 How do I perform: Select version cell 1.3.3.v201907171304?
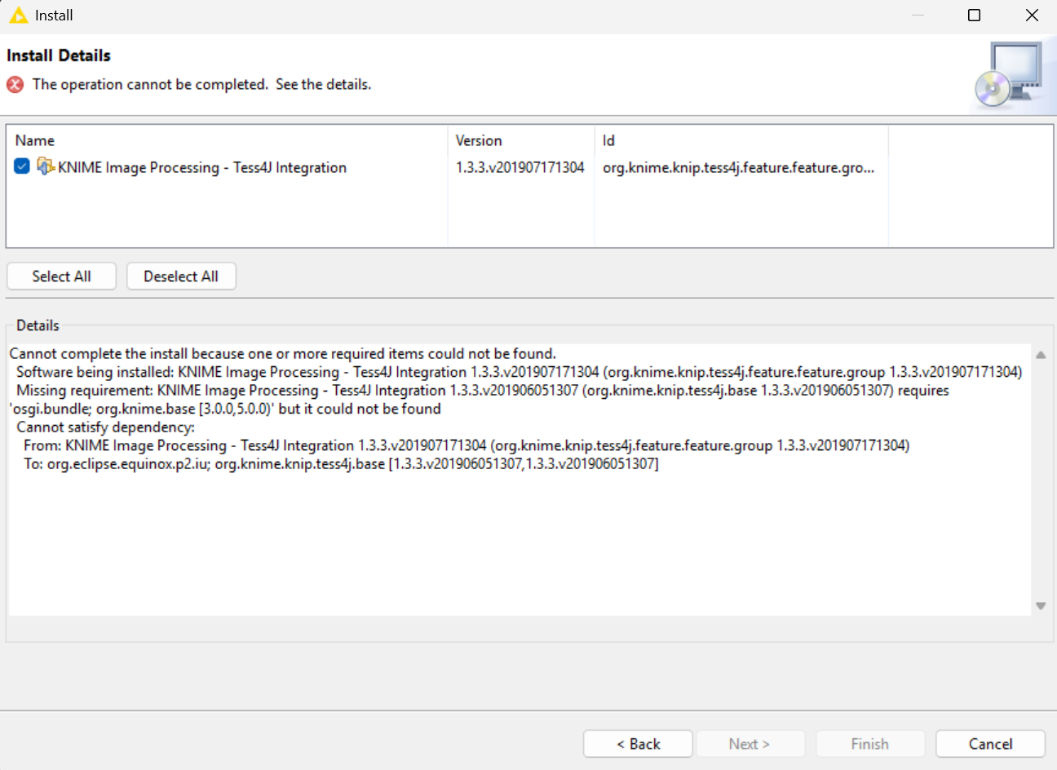pyautogui.click(x=520, y=167)
